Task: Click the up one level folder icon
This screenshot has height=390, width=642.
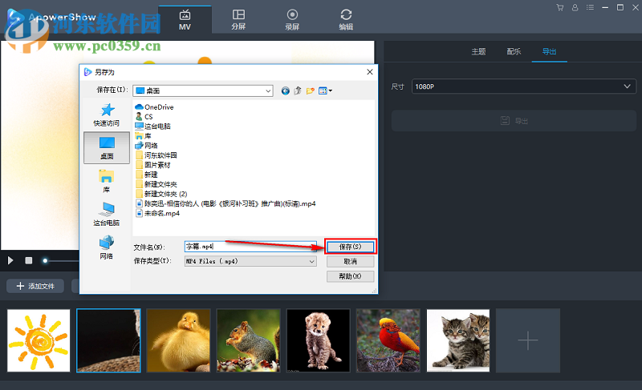Action: pyautogui.click(x=298, y=90)
